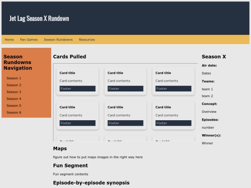The height and width of the screenshot is (188, 251).
Task: Open Season 3 rundown link
Action: point(14,92)
